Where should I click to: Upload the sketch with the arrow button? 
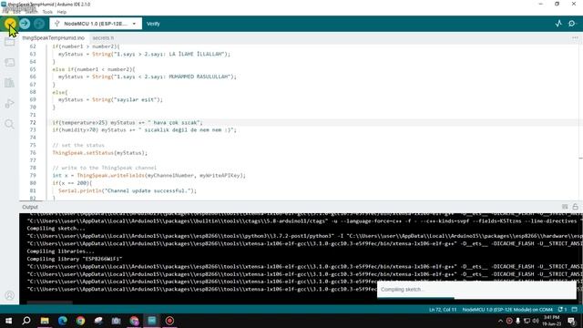(x=25, y=24)
